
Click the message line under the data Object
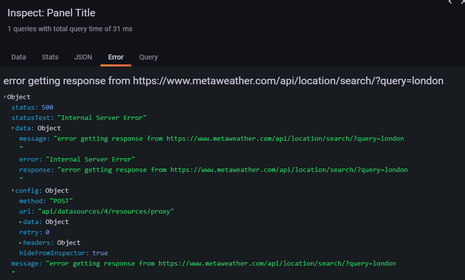point(211,139)
